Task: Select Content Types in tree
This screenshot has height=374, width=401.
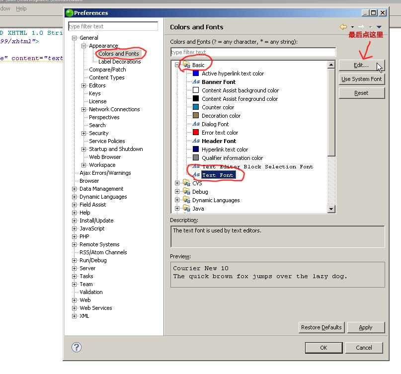Action: pos(107,77)
